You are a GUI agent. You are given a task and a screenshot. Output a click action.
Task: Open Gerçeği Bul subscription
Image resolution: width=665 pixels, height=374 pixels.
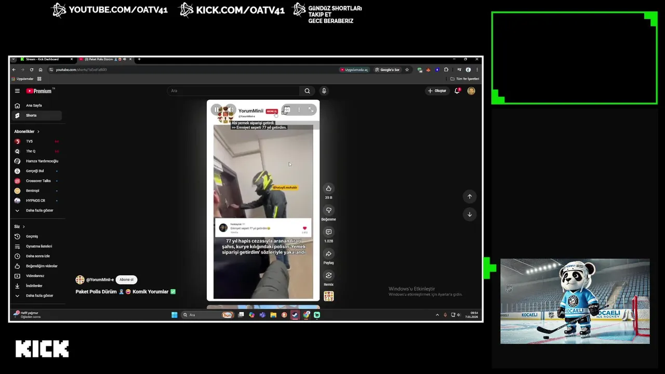[x=37, y=171]
